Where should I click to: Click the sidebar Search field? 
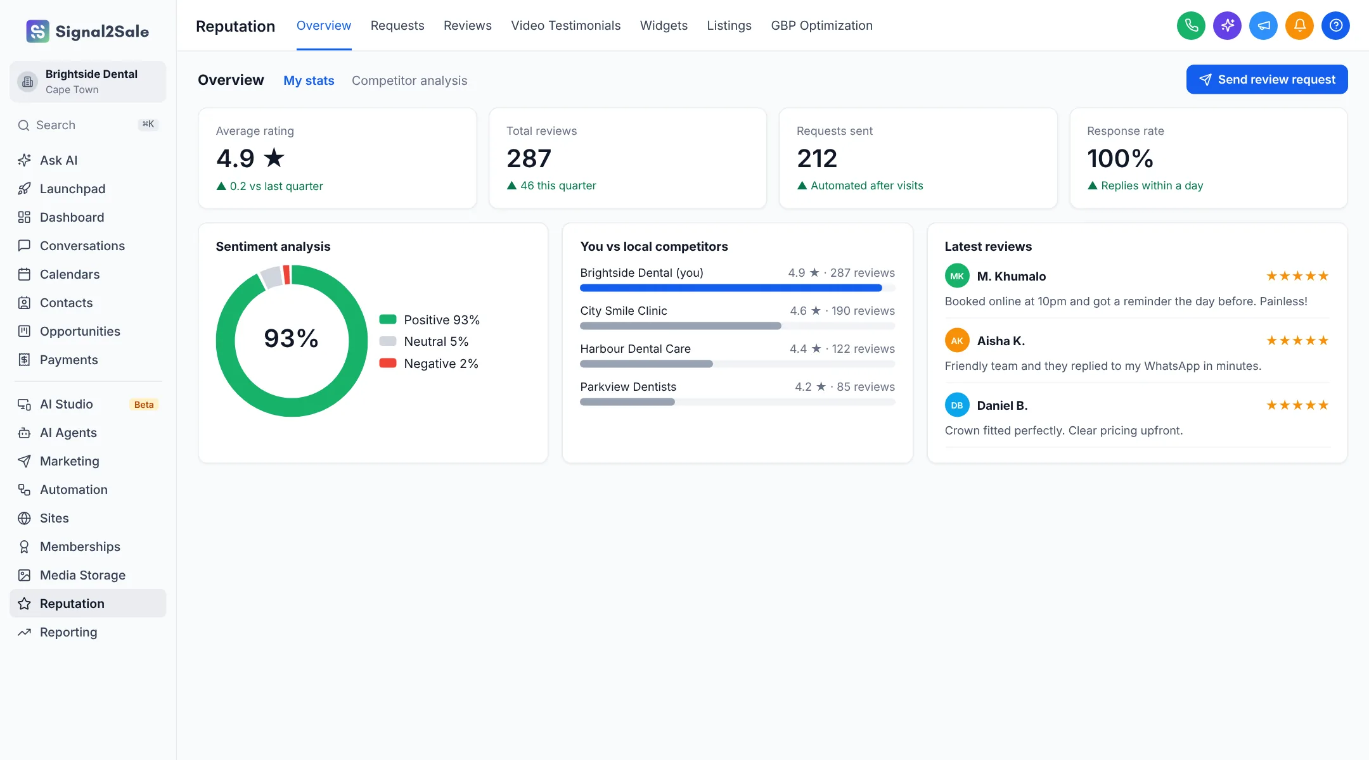point(87,125)
